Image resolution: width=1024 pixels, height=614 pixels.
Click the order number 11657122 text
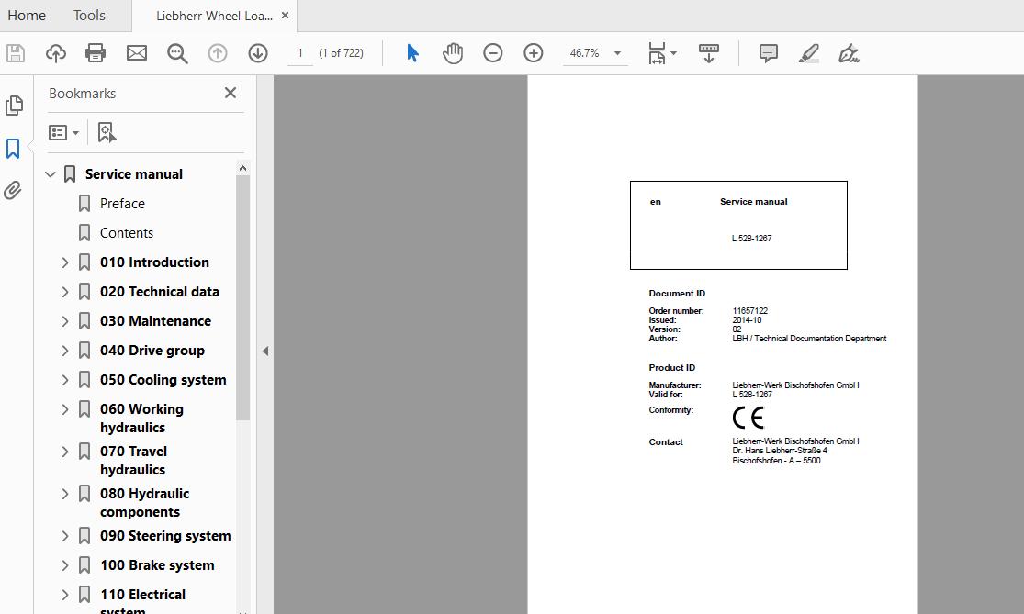click(x=749, y=311)
